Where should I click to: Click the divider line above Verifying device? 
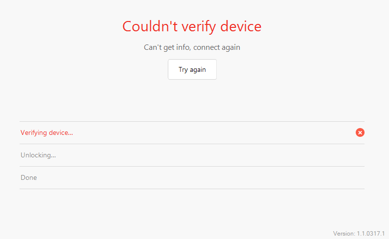click(x=192, y=122)
